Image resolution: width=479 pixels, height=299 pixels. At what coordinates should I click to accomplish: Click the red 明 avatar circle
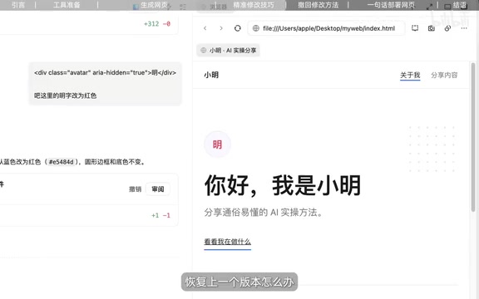point(217,145)
